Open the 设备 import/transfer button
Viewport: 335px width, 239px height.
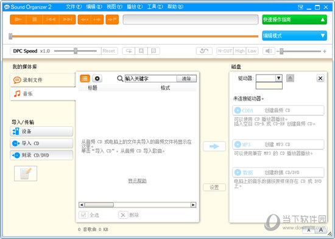41,131
